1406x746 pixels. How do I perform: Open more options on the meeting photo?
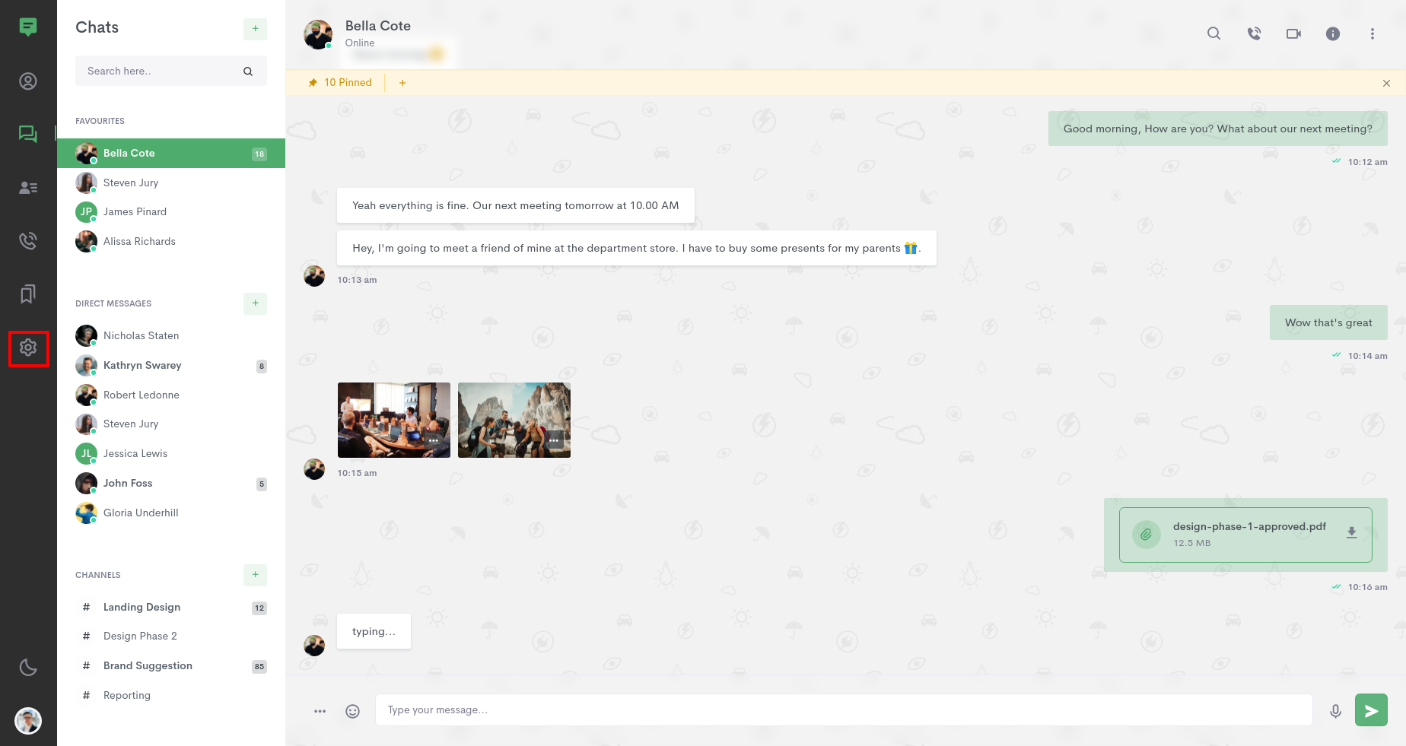click(433, 440)
